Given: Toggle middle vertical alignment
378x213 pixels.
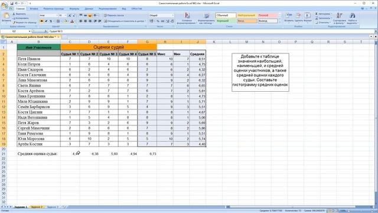Looking at the screenshot, I should coord(85,15).
